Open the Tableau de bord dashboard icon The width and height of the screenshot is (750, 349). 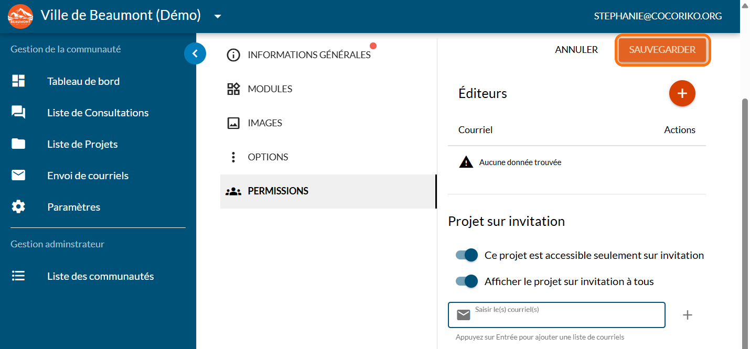click(x=18, y=81)
